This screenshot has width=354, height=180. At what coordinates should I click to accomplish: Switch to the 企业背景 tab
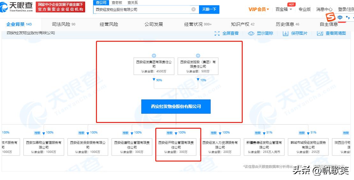tap(19, 24)
